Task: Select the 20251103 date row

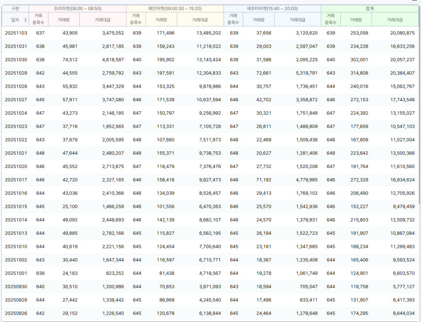Action: [16, 33]
